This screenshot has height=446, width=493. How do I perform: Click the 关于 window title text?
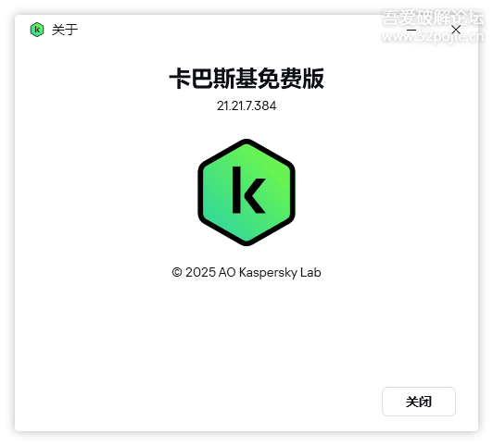pos(65,30)
